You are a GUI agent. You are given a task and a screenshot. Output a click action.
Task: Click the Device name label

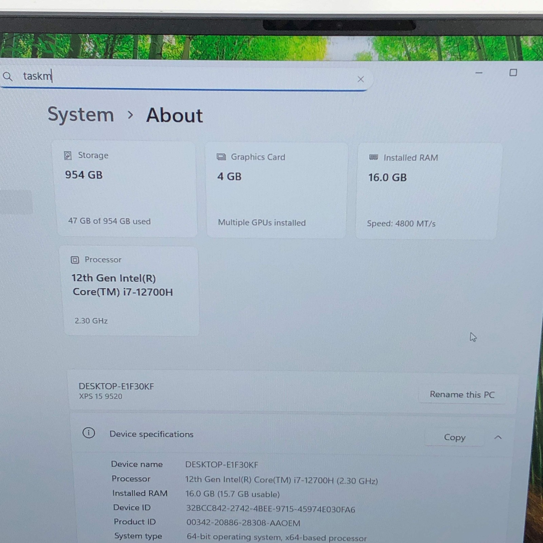[x=137, y=464]
